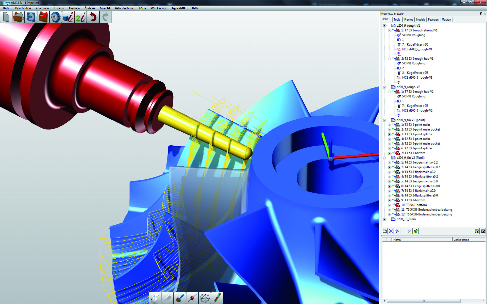This screenshot has height=304, width=487.
Task: Click the Joblist name column header
Action: (469, 240)
